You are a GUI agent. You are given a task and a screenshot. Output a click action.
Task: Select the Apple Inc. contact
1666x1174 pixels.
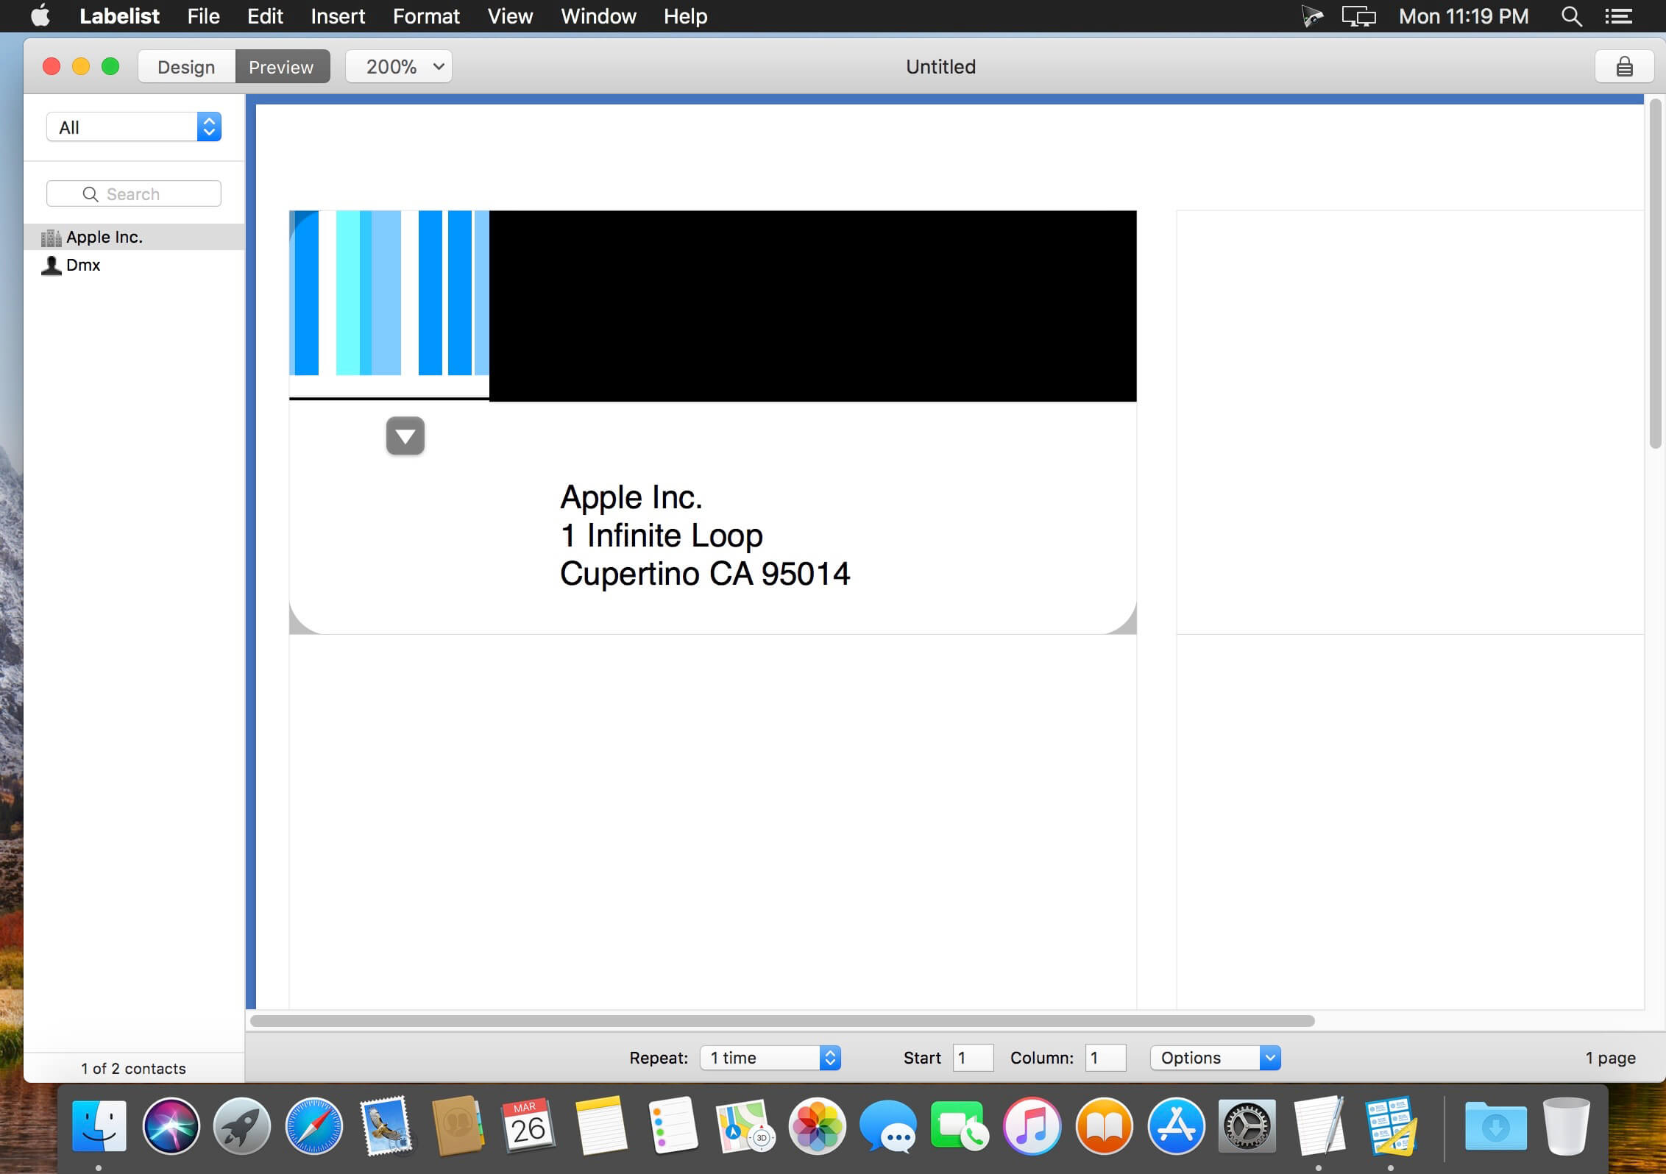tap(134, 237)
